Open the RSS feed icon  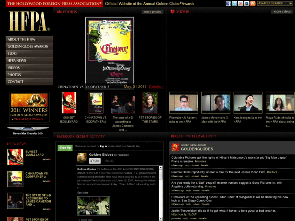click(x=253, y=3)
